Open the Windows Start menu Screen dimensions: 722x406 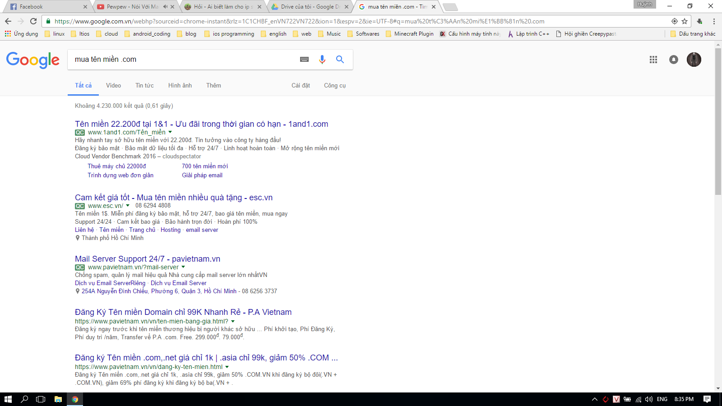pyautogui.click(x=8, y=399)
